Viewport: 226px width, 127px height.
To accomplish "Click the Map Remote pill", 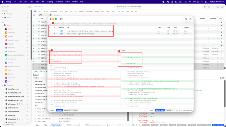I will click(x=181, y=125).
